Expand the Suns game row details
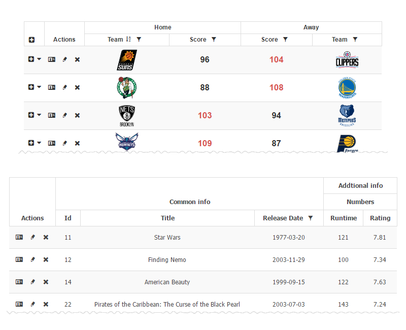Viewport: 406px width, 330px height. (31, 59)
